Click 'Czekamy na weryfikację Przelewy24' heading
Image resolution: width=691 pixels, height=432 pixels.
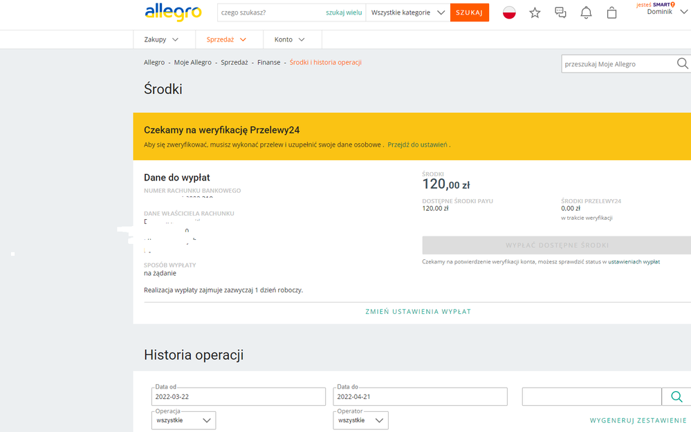click(x=221, y=130)
